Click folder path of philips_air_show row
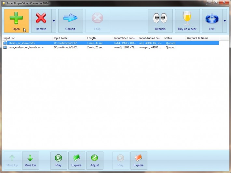 (65, 43)
